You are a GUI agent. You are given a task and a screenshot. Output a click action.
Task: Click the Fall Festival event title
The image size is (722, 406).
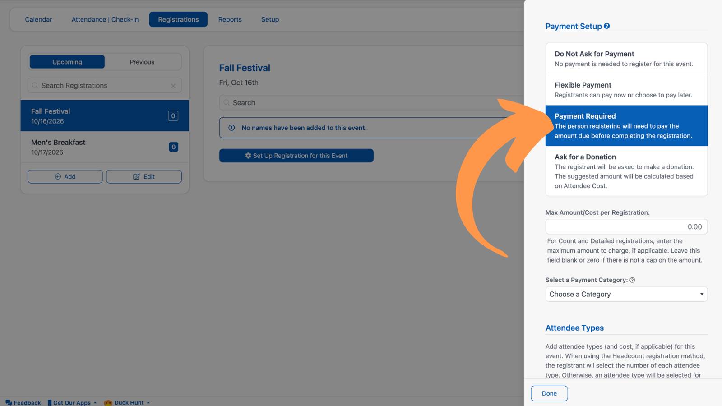coord(245,68)
